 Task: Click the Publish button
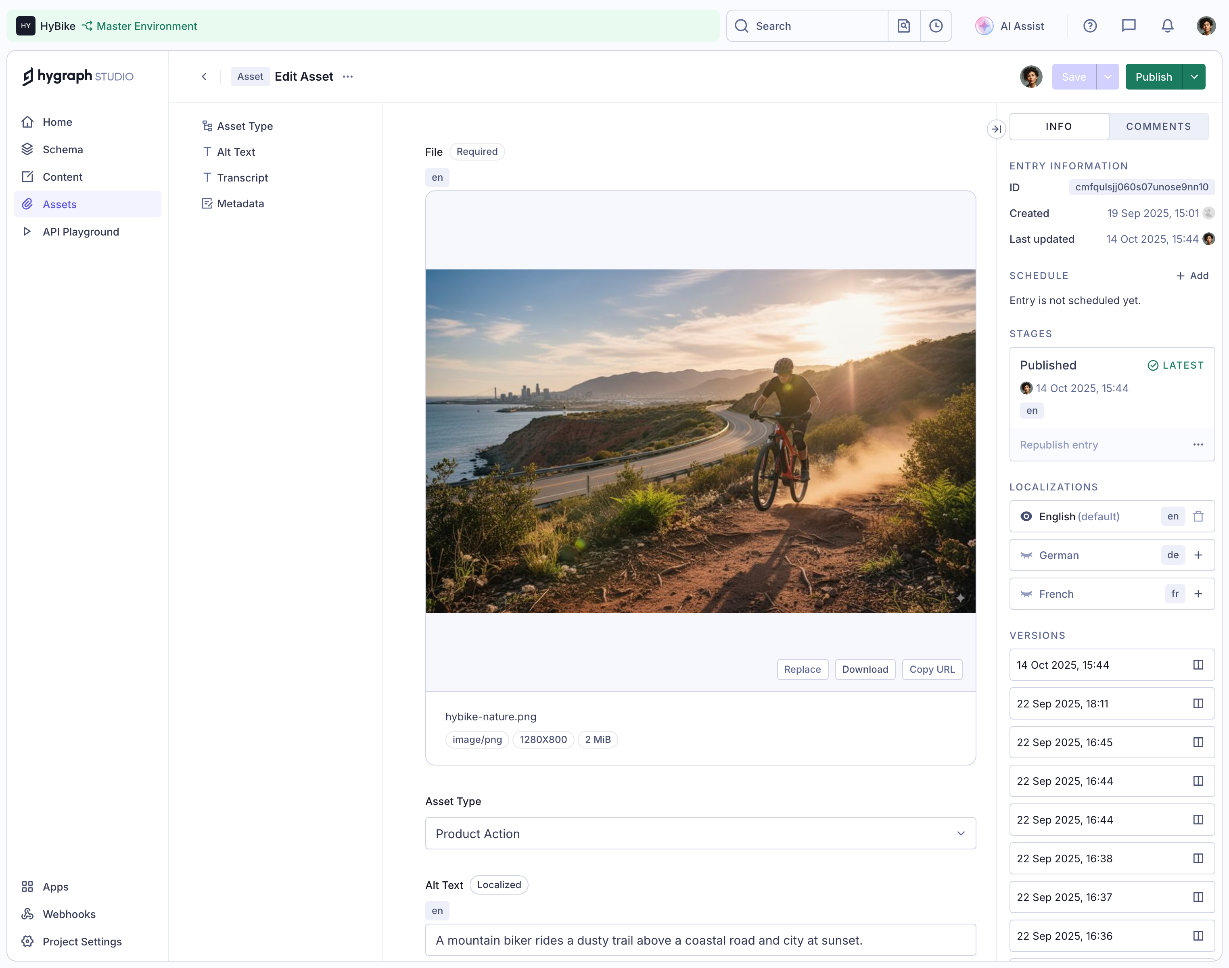1154,77
